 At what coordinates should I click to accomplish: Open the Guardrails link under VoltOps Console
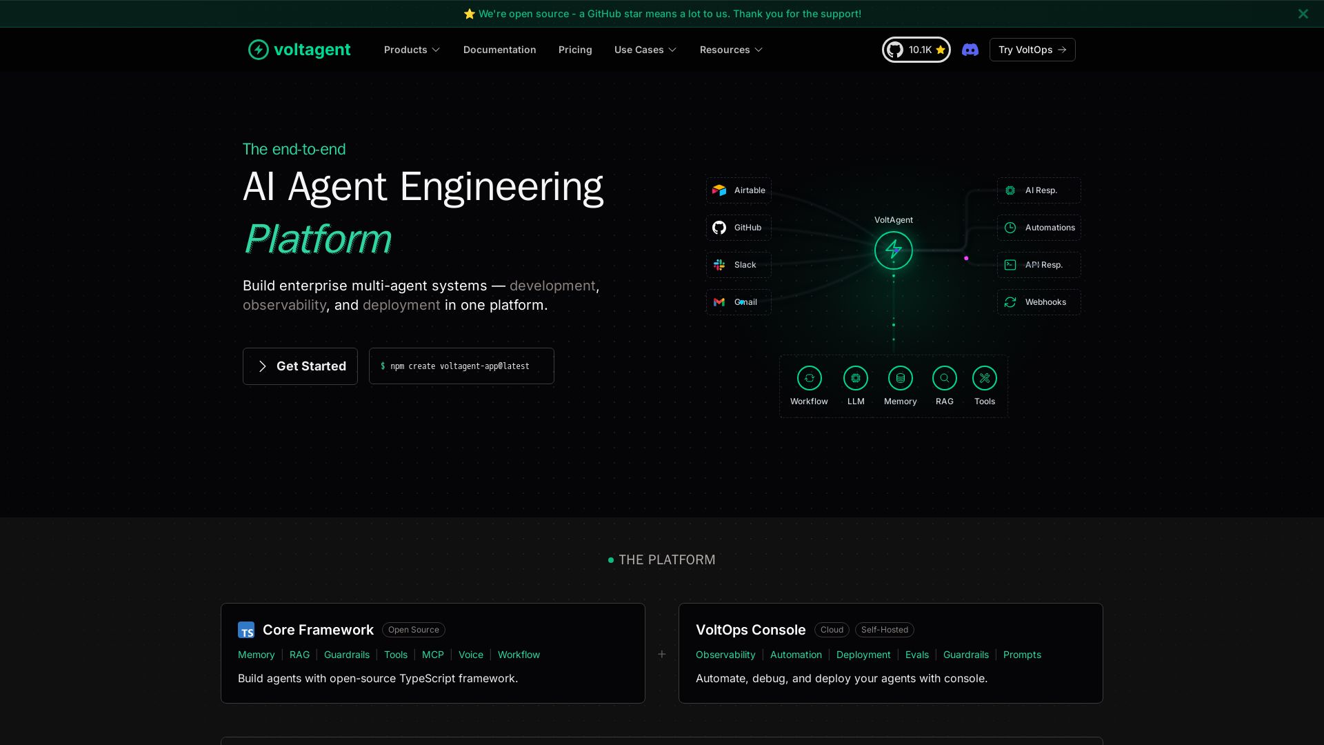(x=966, y=655)
